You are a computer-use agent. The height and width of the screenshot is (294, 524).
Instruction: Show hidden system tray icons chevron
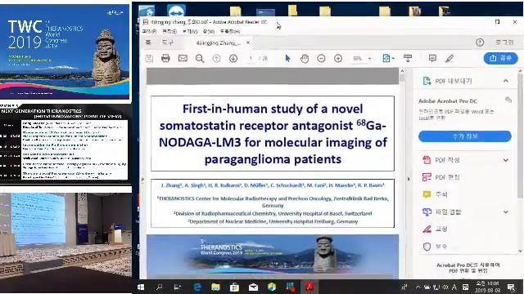tap(418, 287)
